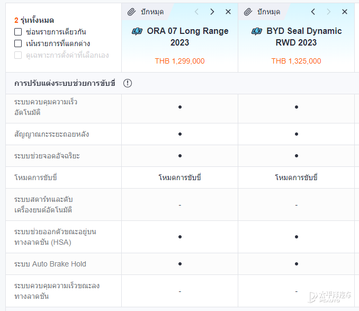Open ORA 07 Long Range 2023 model link

tap(188, 37)
